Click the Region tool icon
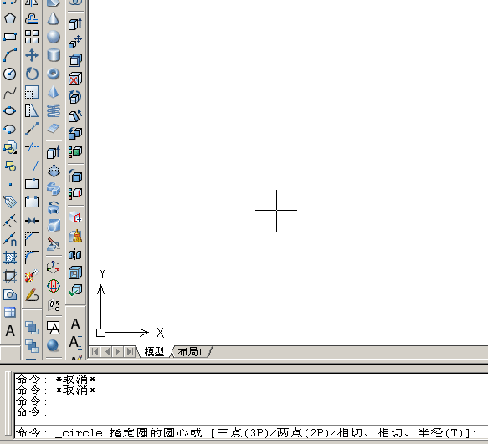Screen dimensions: 488x444 (10, 294)
